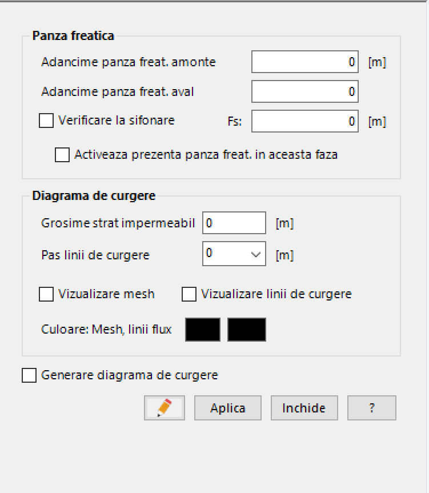
Task: Enable Verificare la sifonare checkbox
Action: click(x=47, y=121)
